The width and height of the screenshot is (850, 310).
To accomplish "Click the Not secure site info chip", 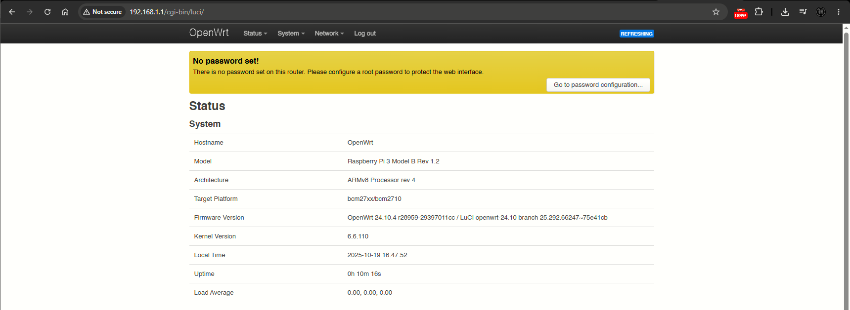I will pos(102,12).
